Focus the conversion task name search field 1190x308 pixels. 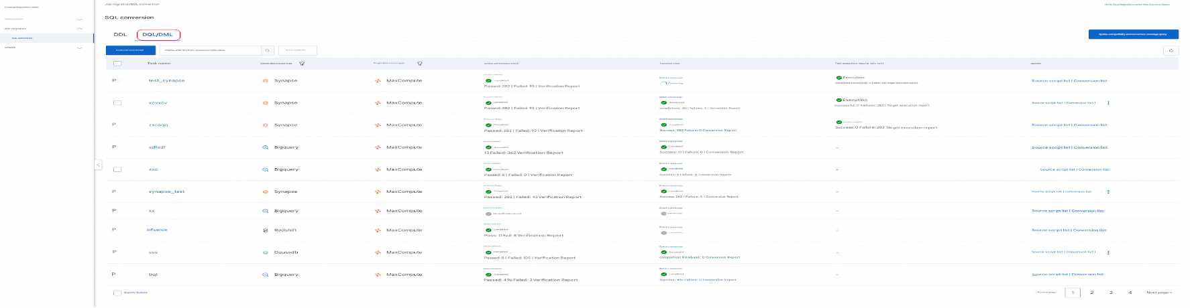coord(211,50)
